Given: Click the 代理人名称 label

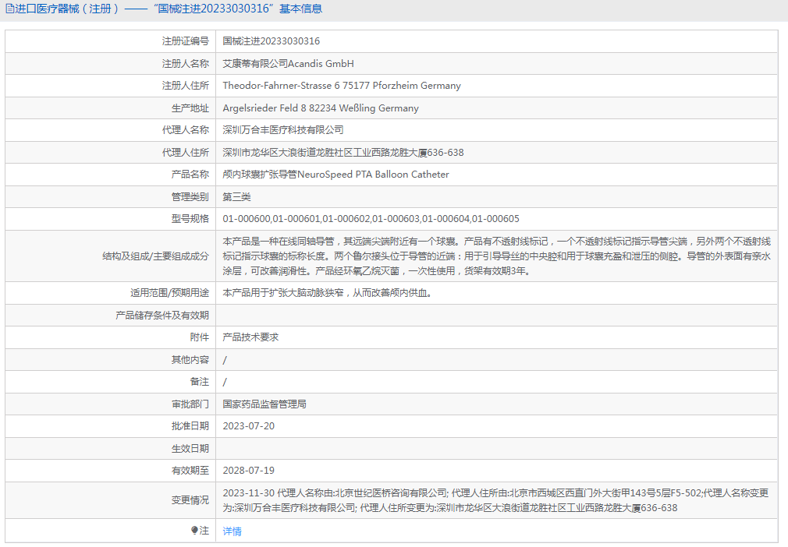Looking at the screenshot, I should pyautogui.click(x=186, y=130).
